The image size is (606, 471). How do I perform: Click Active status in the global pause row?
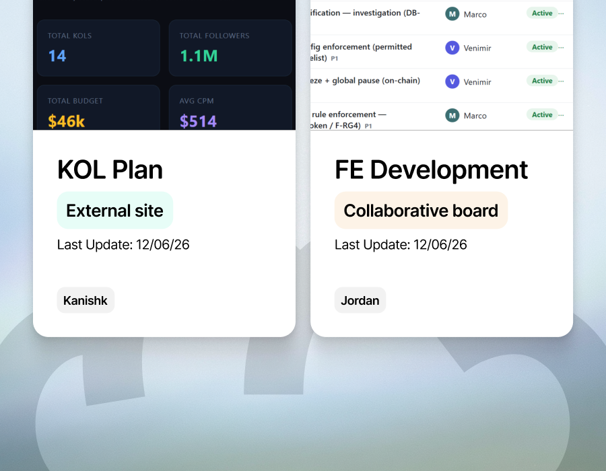(542, 81)
